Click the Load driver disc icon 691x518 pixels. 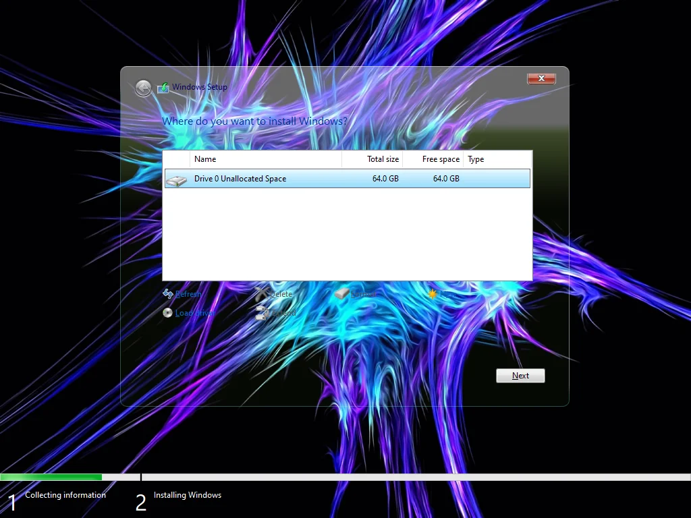[167, 313]
